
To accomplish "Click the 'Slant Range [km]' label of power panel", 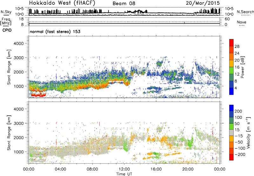I will [9, 67].
